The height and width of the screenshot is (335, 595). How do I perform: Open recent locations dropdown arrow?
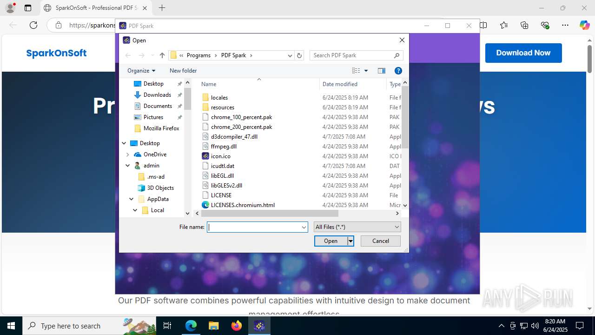coord(152,55)
